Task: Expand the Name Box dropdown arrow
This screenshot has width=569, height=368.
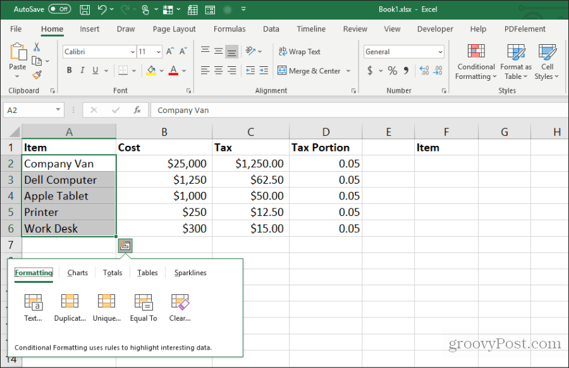Action: (x=58, y=110)
